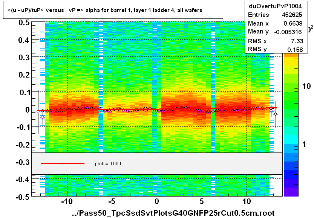Click the y-axis label 0.1
Viewport: 314px width, 218px height.
(25, 92)
